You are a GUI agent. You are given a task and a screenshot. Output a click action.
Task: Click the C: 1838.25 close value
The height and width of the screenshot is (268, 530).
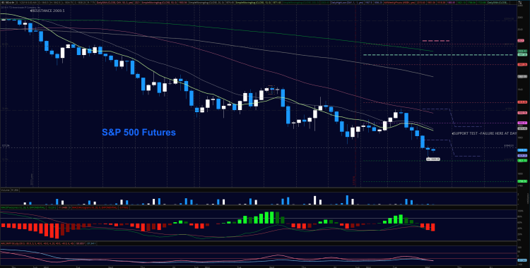(x=81, y=2)
